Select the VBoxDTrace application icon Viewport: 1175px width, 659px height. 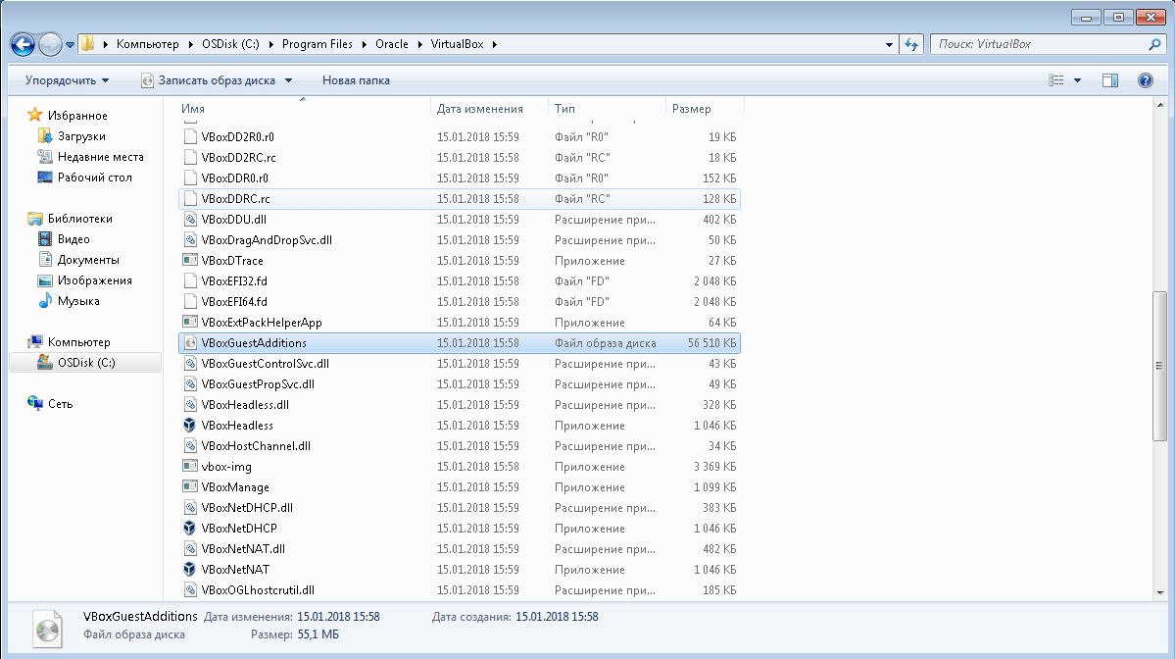coord(190,260)
